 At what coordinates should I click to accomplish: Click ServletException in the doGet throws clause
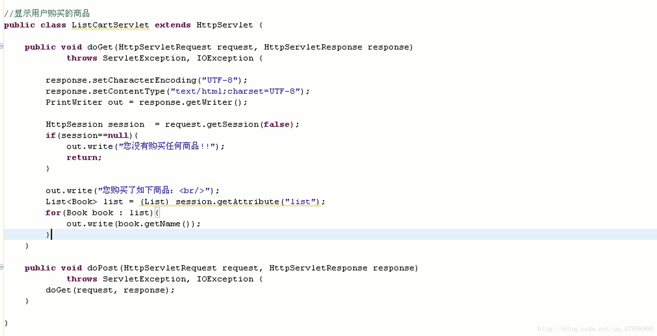[144, 58]
